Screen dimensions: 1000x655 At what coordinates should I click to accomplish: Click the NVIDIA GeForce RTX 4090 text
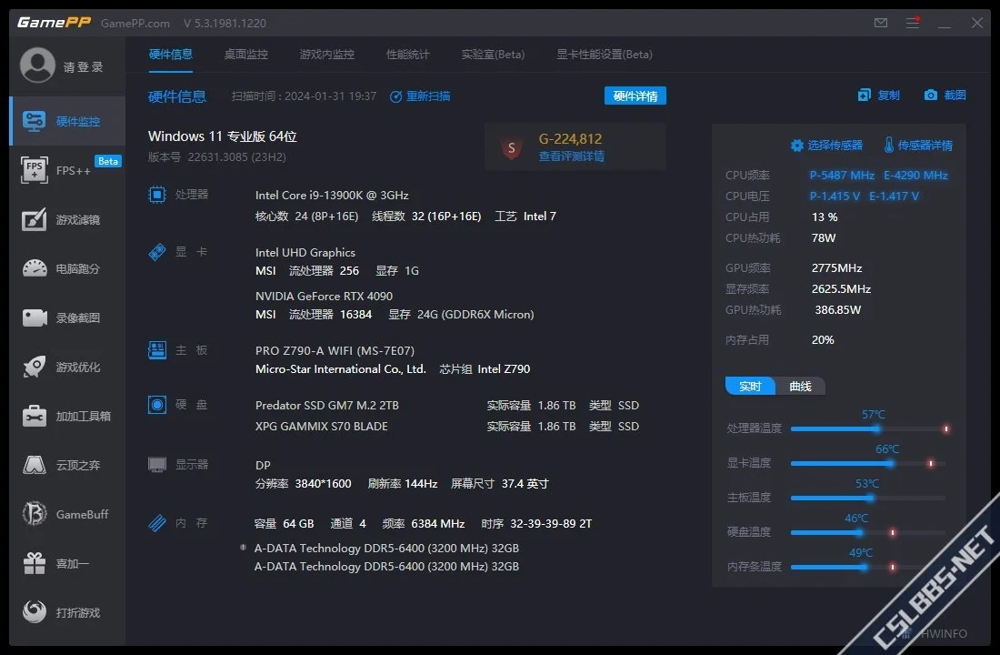click(324, 296)
